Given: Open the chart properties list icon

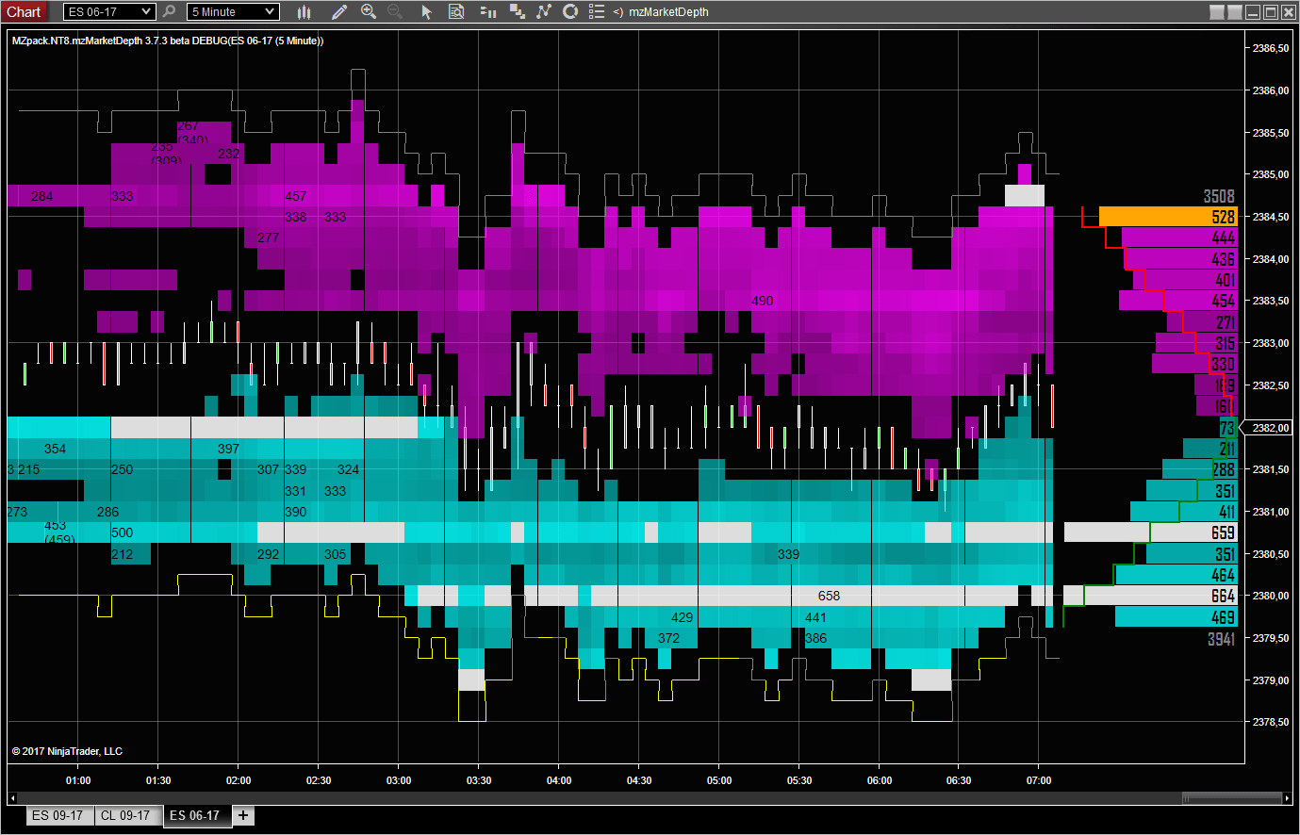Looking at the screenshot, I should (x=597, y=11).
